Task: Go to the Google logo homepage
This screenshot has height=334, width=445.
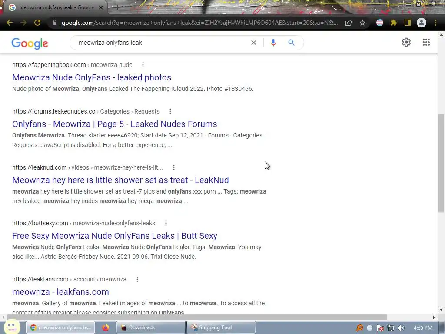Action: click(30, 43)
